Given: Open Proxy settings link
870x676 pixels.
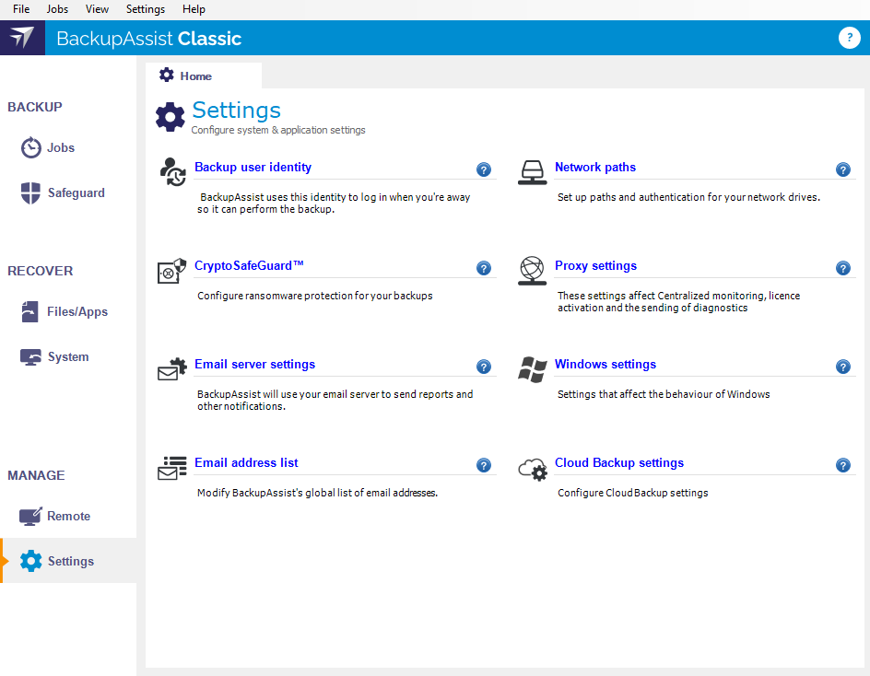Looking at the screenshot, I should [596, 265].
